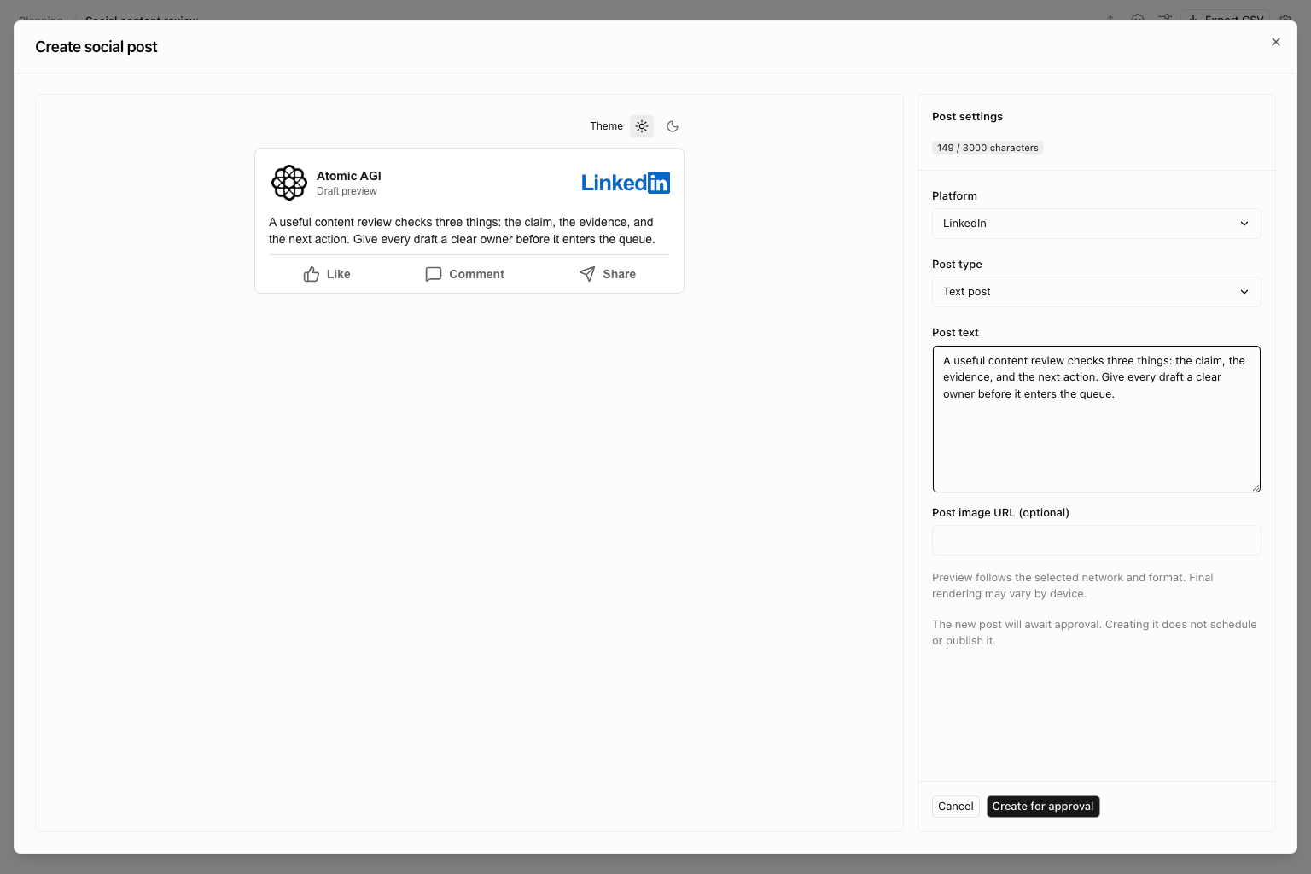1311x874 pixels.
Task: Click the Post image URL field
Action: [x=1097, y=540]
